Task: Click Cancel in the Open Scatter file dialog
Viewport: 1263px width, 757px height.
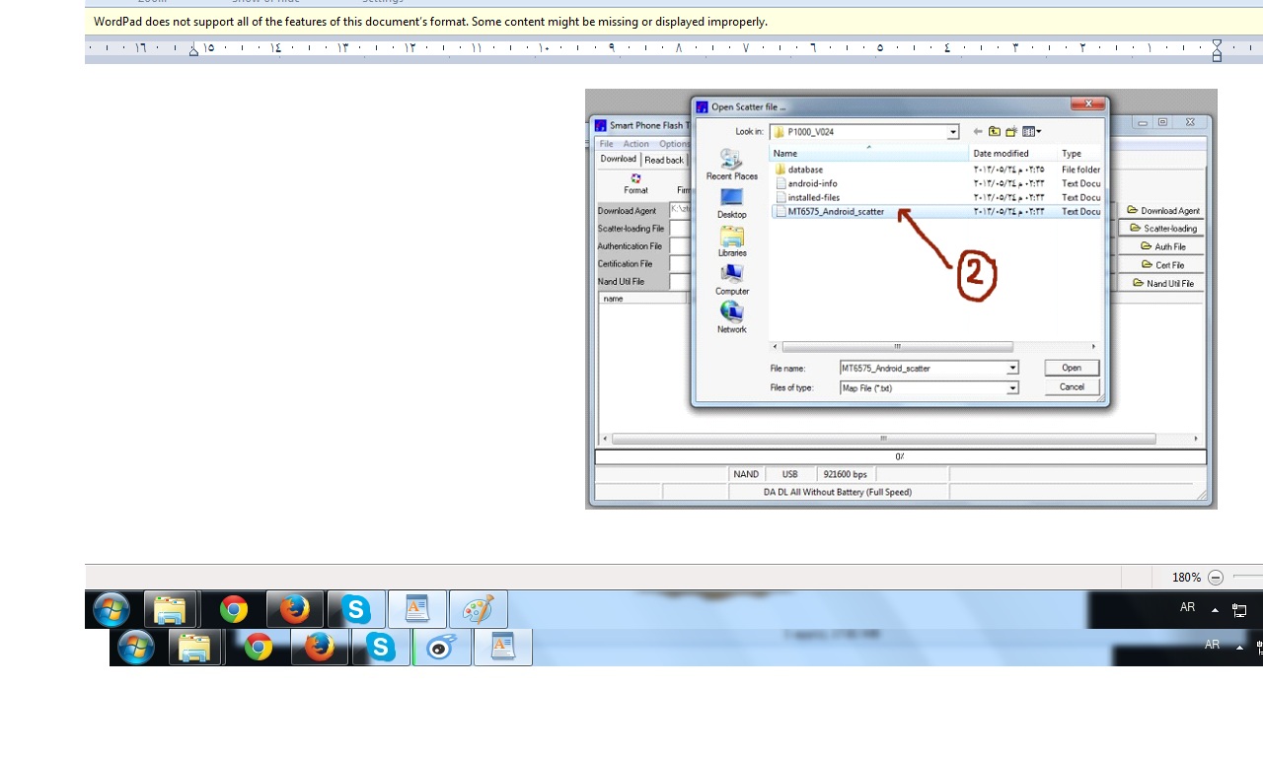Action: (1072, 387)
